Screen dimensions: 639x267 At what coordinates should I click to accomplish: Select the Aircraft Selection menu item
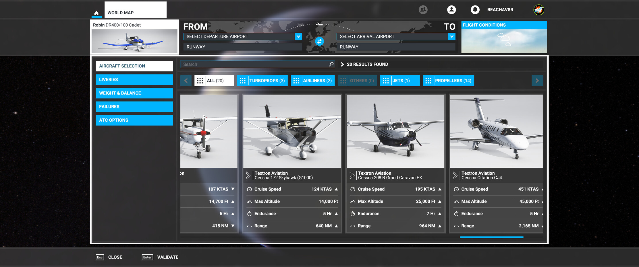tap(134, 66)
